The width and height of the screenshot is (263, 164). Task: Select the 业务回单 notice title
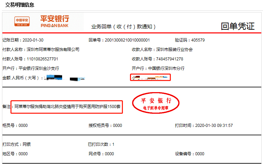tap(124, 27)
